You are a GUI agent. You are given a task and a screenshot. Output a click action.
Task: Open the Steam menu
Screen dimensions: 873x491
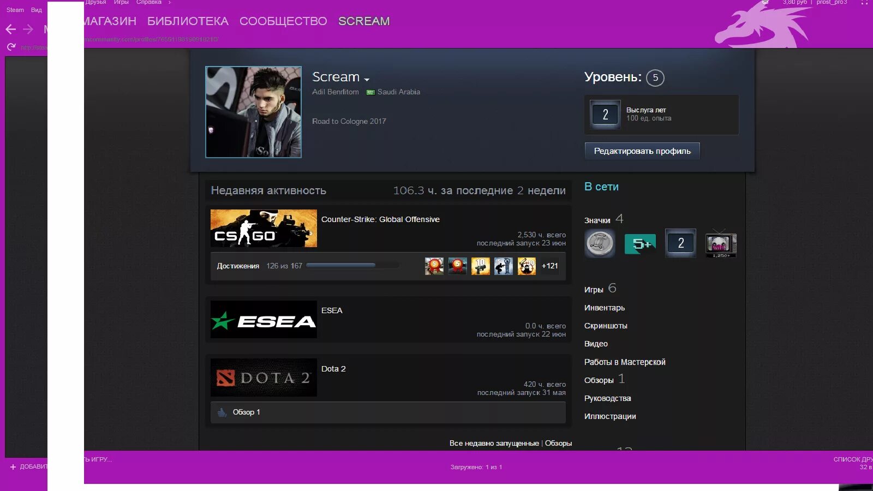15,10
